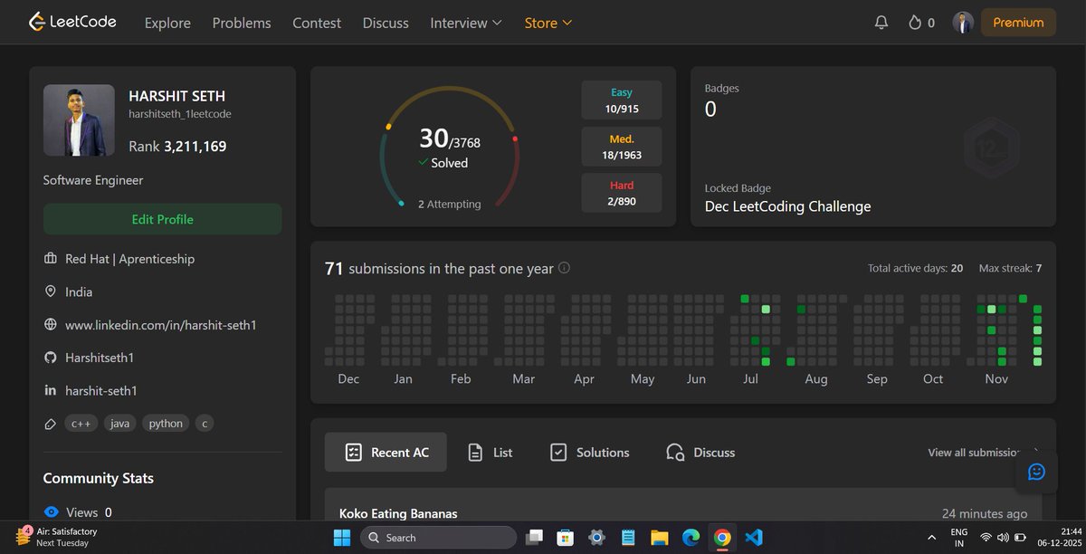Open the Store dropdown menu
1086x554 pixels.
[x=548, y=23]
